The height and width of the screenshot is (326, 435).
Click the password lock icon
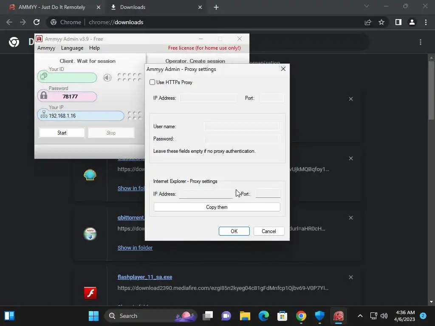click(44, 96)
